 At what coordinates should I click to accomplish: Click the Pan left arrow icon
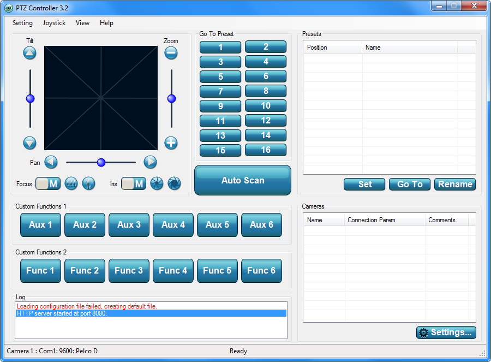point(51,162)
